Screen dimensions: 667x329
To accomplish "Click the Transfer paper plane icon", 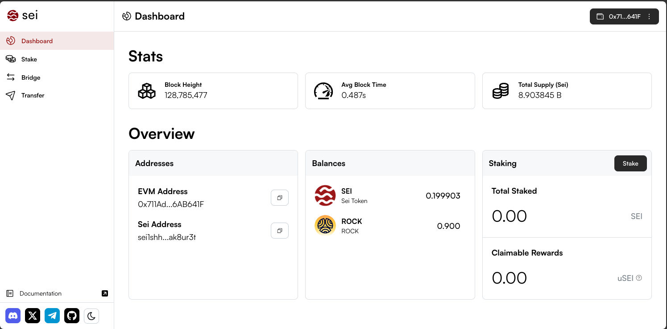I will [11, 95].
